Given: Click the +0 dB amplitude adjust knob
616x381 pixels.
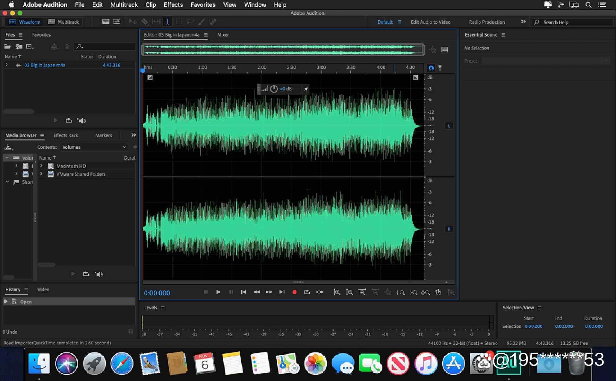Looking at the screenshot, I should [274, 89].
